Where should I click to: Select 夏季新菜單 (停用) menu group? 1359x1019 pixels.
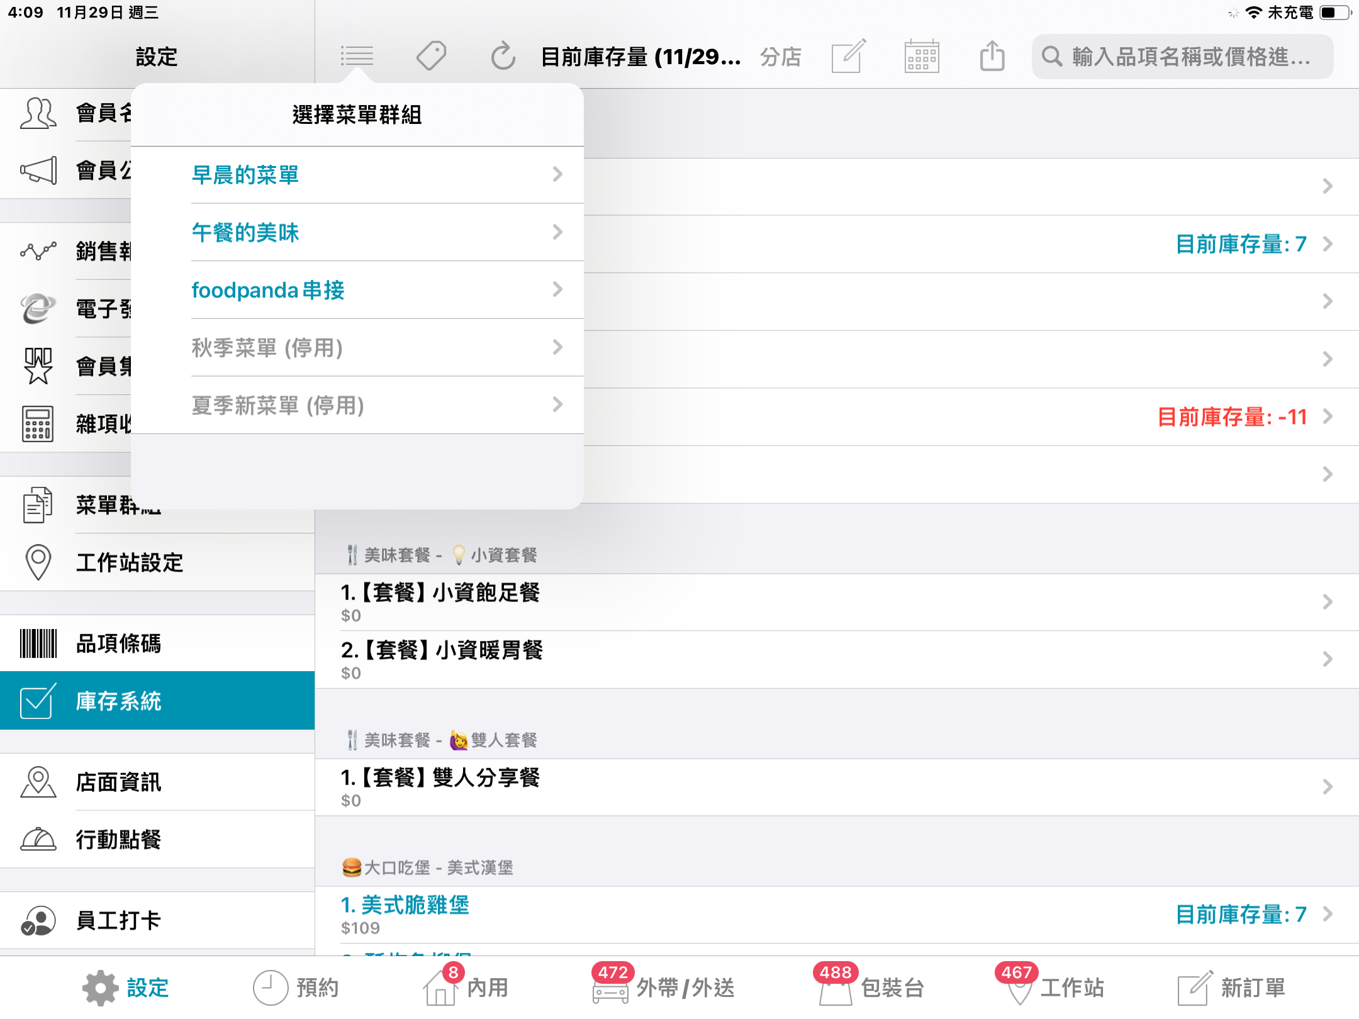357,405
